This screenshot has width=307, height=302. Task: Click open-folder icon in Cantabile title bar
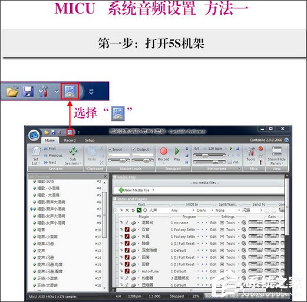pyautogui.click(x=47, y=132)
